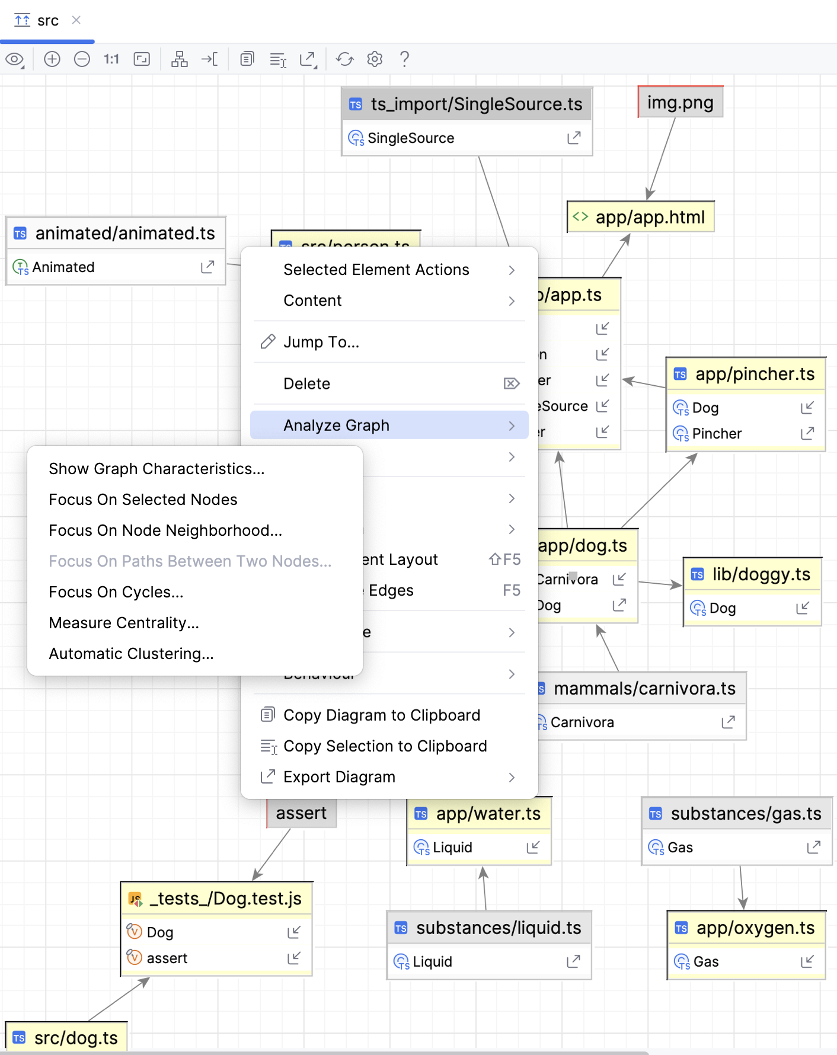Choose Delete in context menu
This screenshot has height=1055, width=837.
click(x=389, y=383)
